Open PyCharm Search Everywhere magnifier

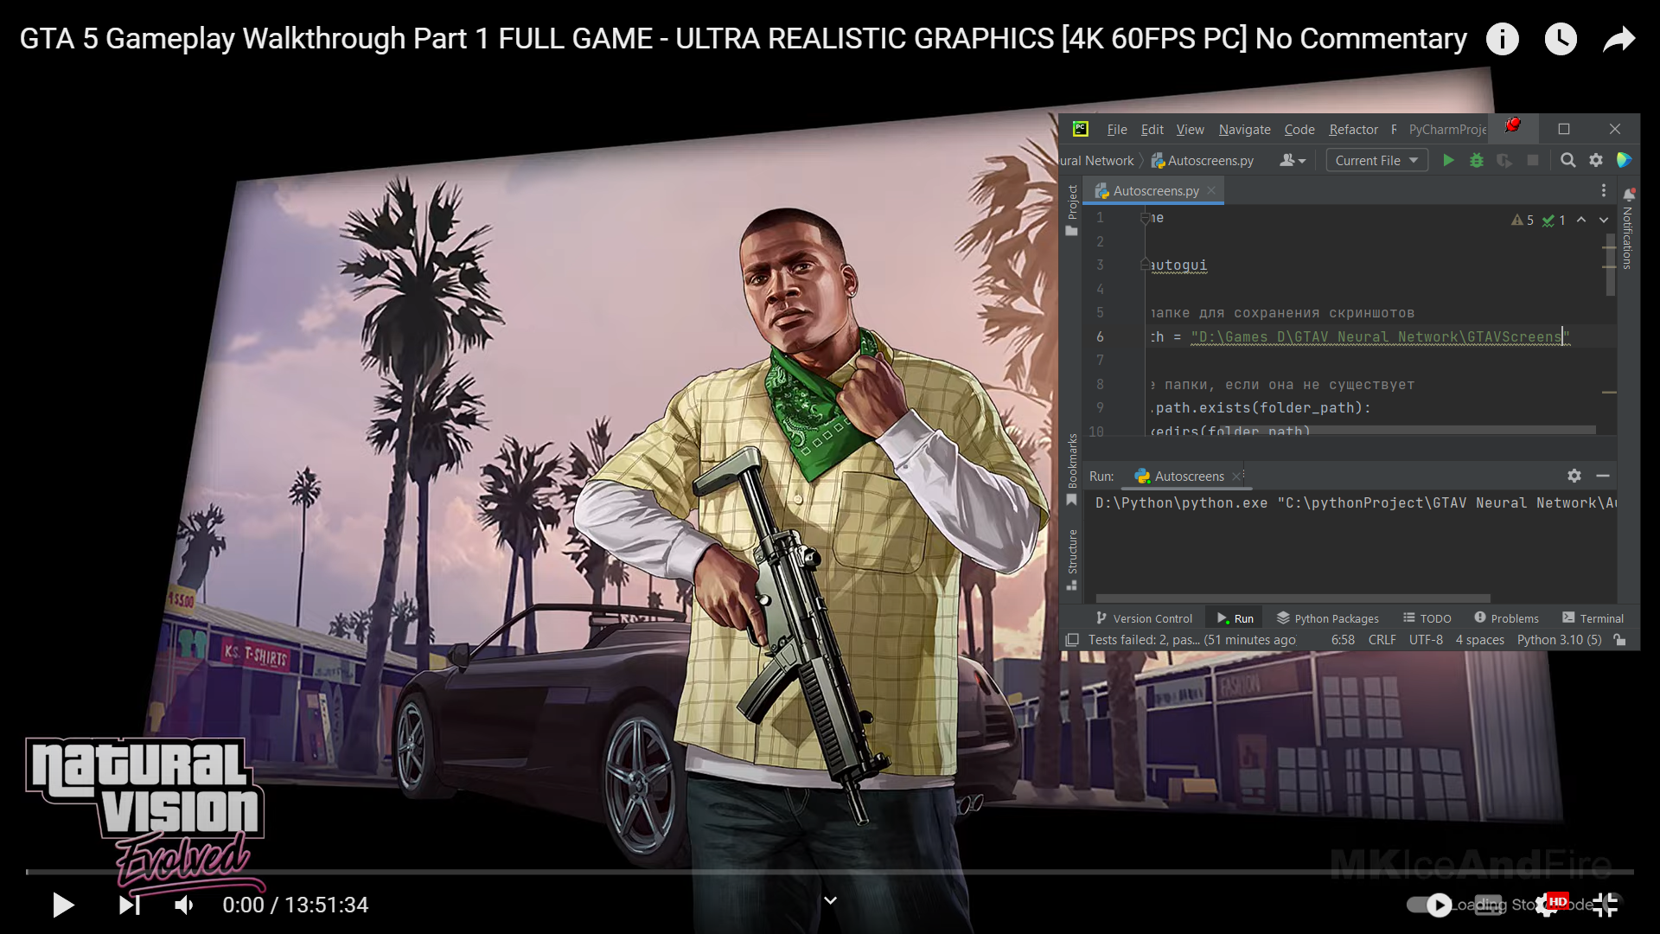pyautogui.click(x=1567, y=160)
